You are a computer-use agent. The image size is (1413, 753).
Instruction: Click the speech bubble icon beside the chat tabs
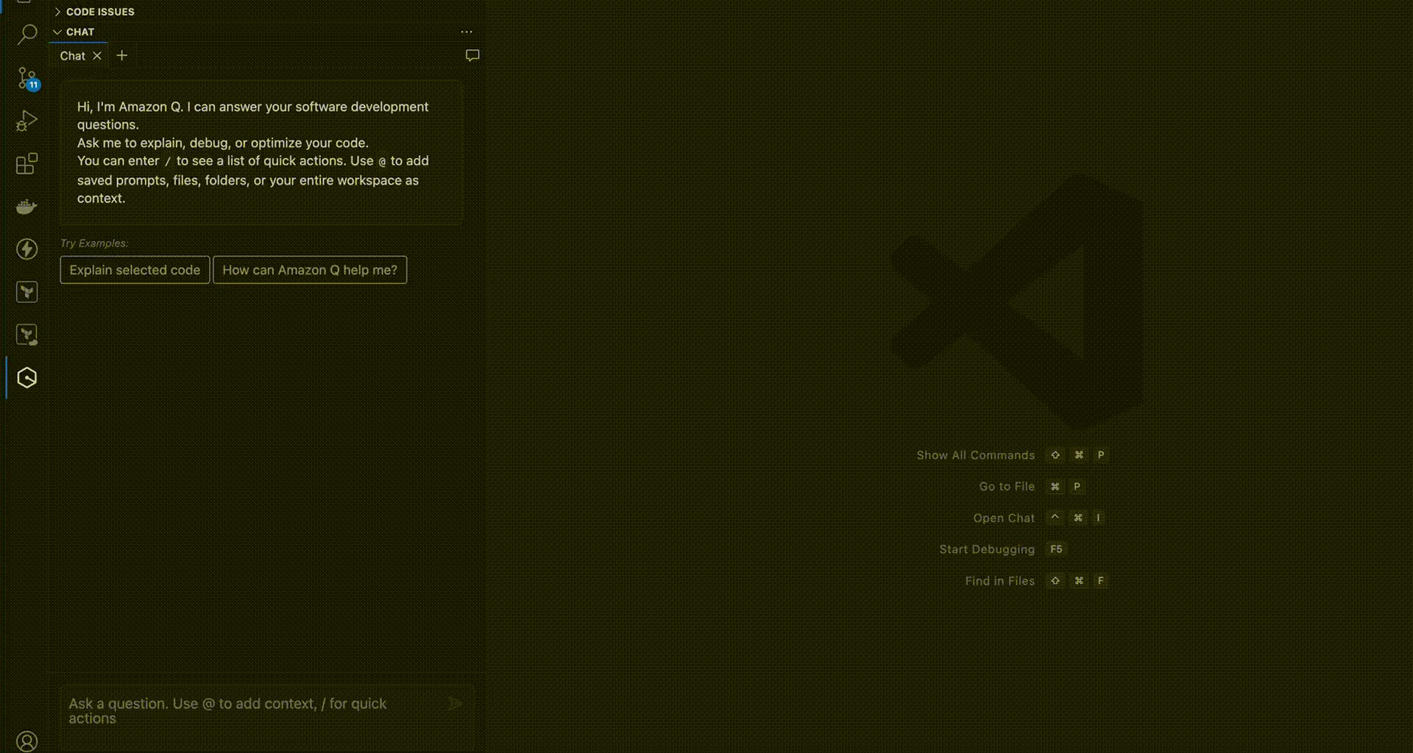point(472,56)
